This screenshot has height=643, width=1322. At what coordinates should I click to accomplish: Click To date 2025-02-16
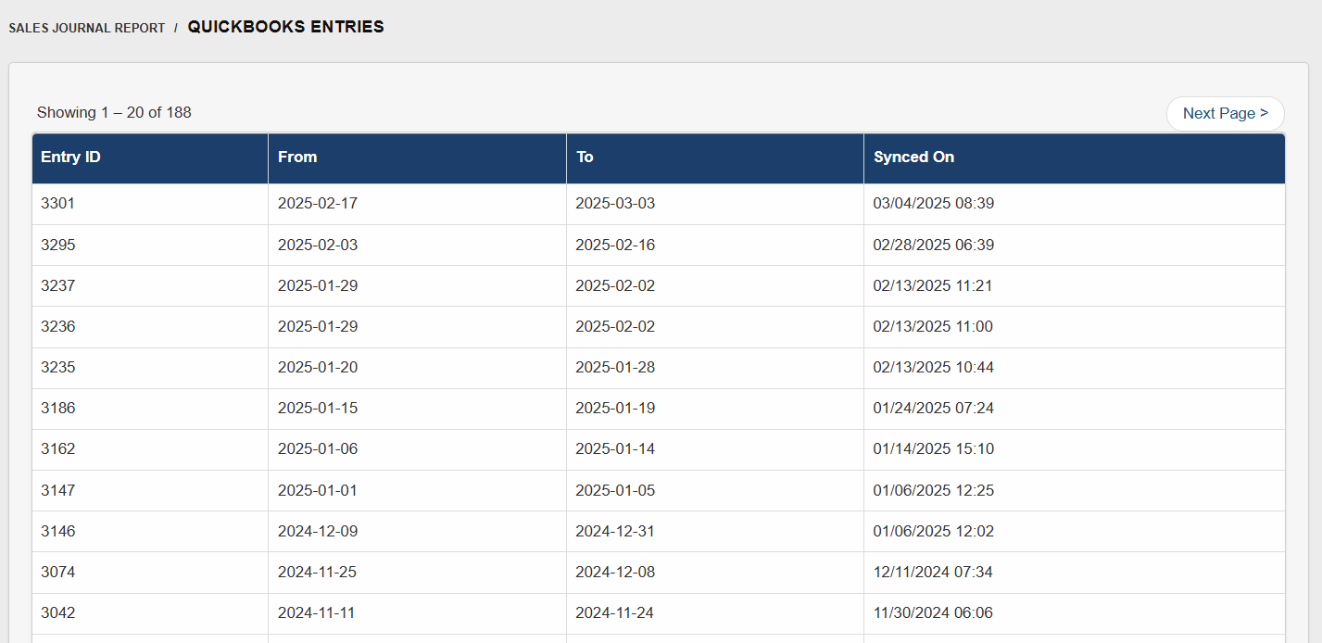click(x=615, y=245)
